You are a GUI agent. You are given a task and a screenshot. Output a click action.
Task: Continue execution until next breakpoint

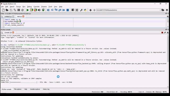click(x=64, y=10)
